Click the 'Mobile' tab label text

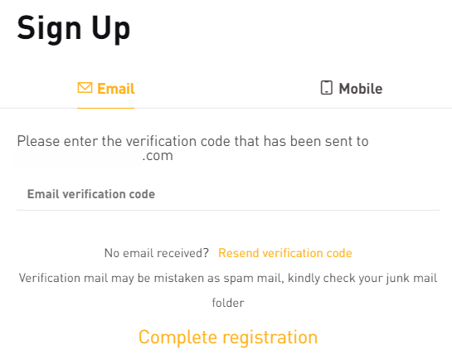click(361, 89)
